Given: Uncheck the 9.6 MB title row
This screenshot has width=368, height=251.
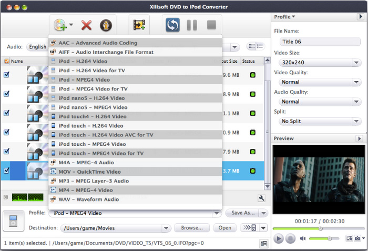Looking at the screenshot, I should pyautogui.click(x=6, y=75).
